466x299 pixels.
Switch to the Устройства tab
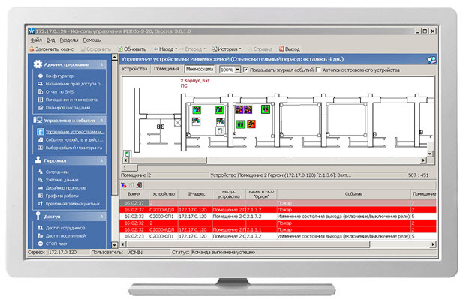(134, 69)
